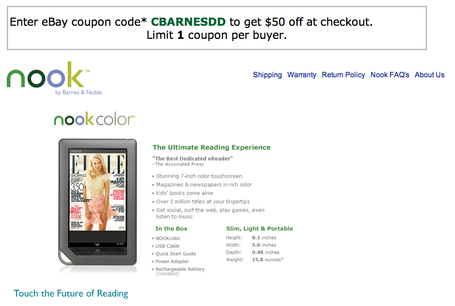Click the Stunning 7-inch color touchscreen bullet

(x=199, y=176)
